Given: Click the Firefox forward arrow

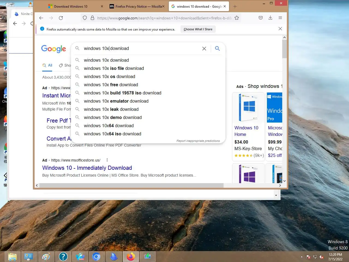Looking at the screenshot, I should click(x=51, y=18).
